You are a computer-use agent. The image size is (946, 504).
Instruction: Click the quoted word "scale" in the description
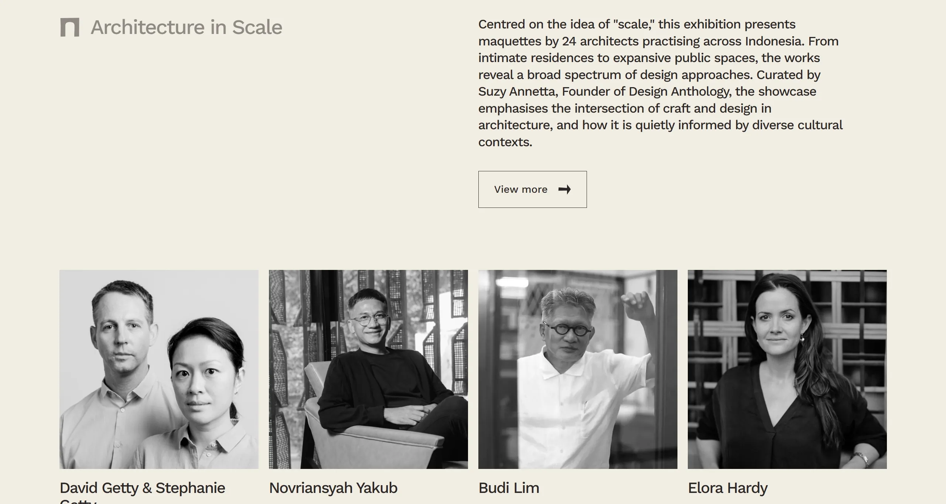[633, 24]
